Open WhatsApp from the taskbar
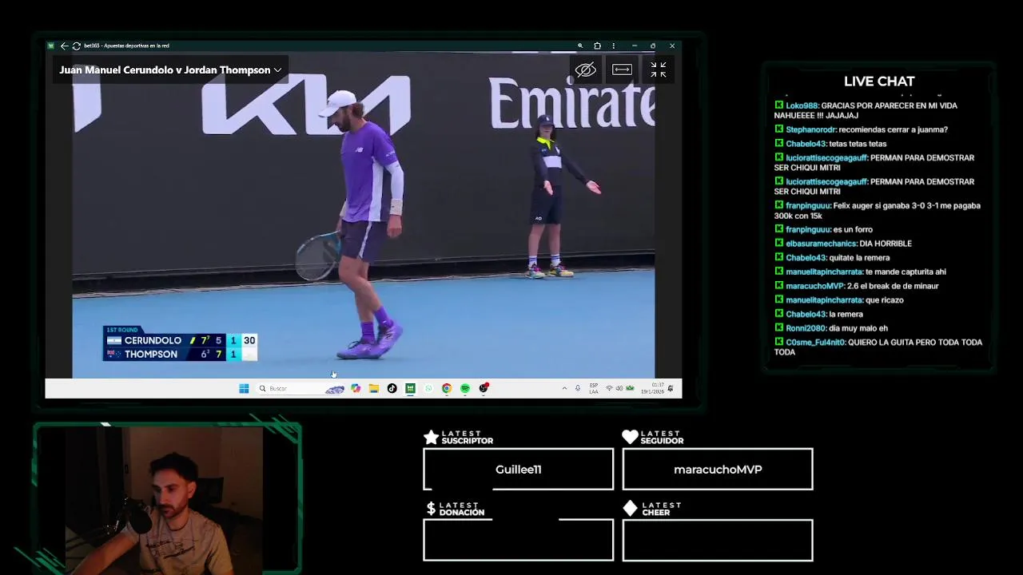1023x575 pixels. point(428,389)
